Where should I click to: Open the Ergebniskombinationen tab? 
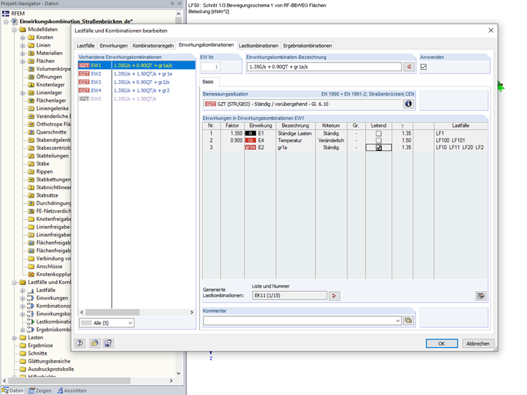click(x=307, y=46)
